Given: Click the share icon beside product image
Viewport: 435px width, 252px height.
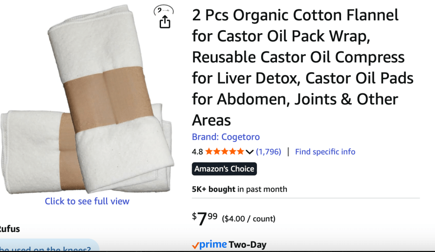Looking at the screenshot, I should pyautogui.click(x=165, y=22).
